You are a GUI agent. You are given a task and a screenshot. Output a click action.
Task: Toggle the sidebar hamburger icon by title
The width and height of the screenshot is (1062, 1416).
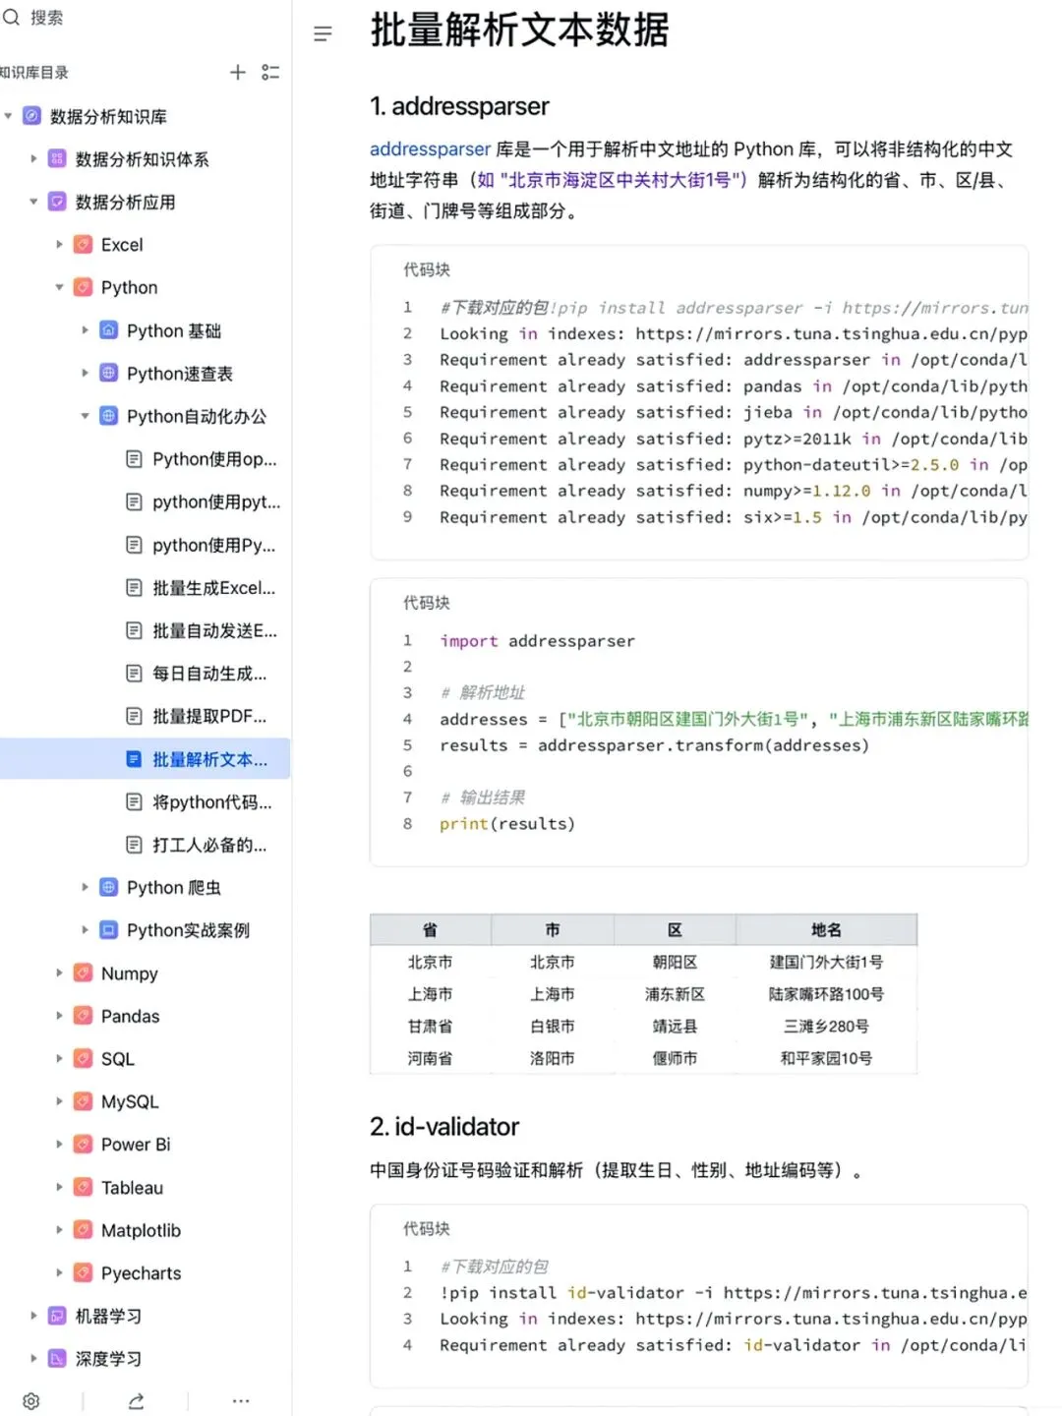[323, 34]
